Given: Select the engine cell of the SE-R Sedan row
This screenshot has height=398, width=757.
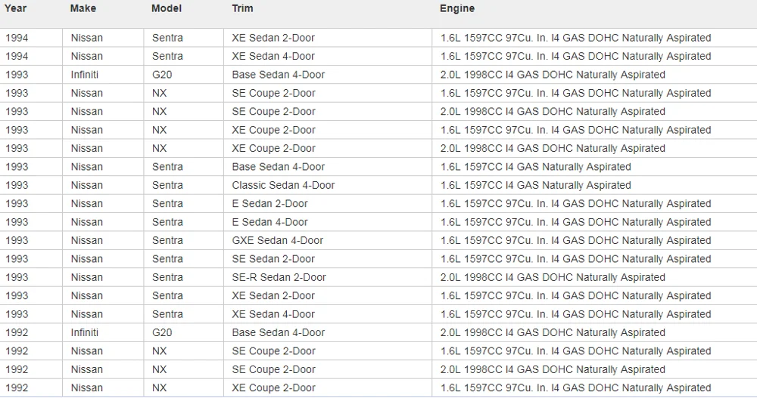Looking at the screenshot, I should (553, 277).
